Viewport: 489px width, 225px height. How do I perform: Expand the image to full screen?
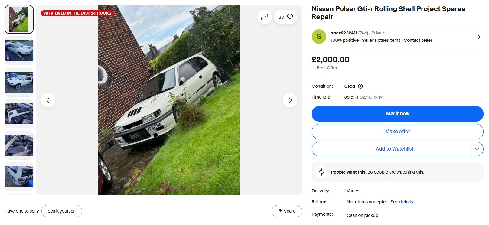click(265, 17)
